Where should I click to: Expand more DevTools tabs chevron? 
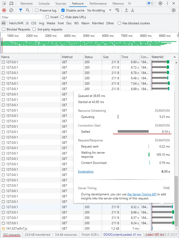tap(130, 3)
